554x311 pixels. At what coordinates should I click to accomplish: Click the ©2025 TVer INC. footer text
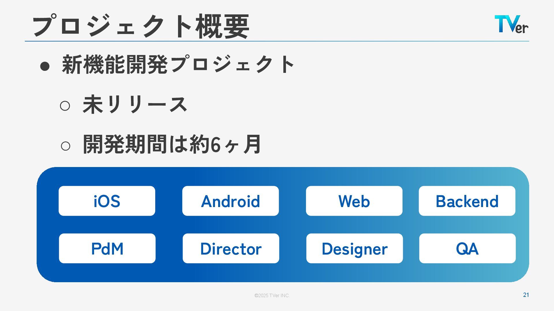pos(272,295)
